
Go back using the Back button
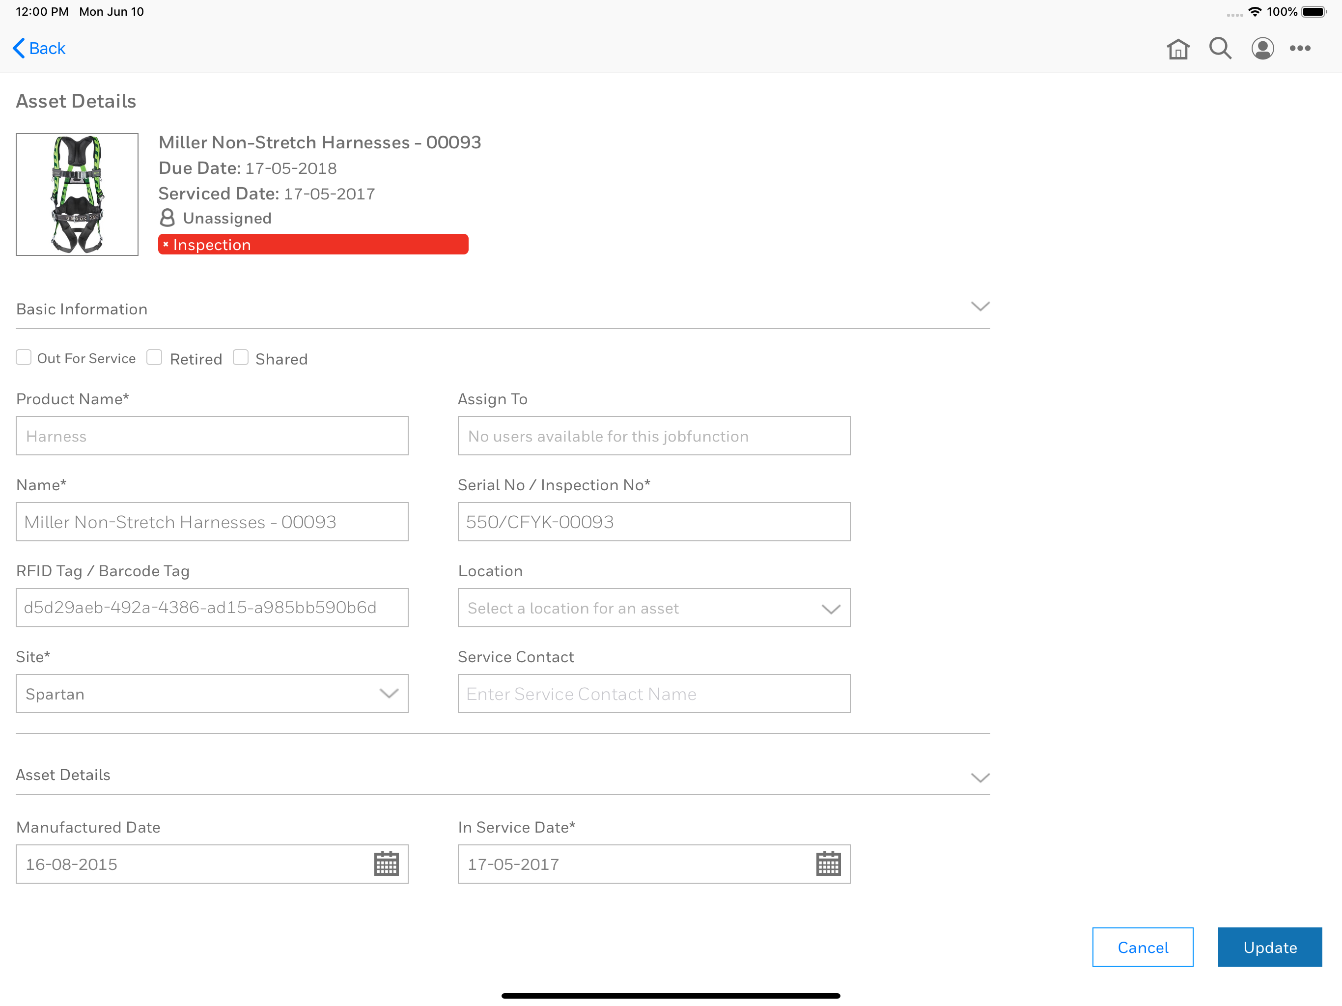pos(39,48)
